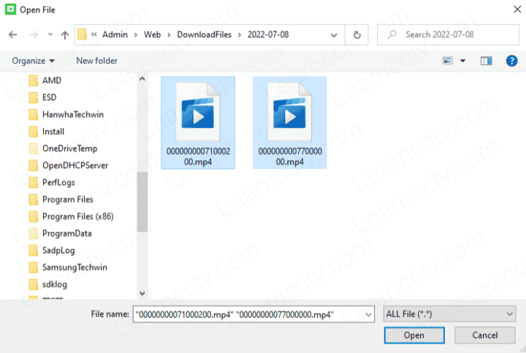Expand the ALL File (*.*) type dropdown
The image size is (526, 353).
[x=449, y=314]
